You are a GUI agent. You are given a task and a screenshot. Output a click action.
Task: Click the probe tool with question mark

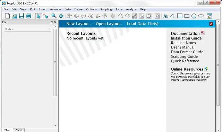157,16
